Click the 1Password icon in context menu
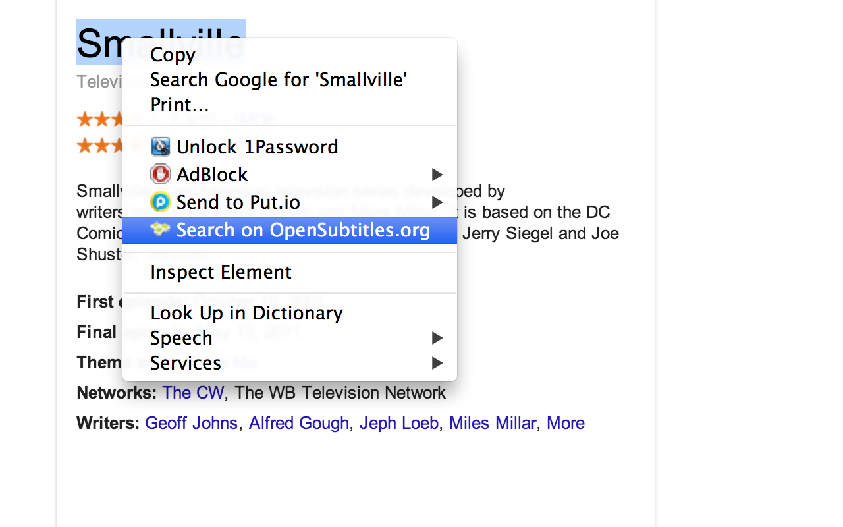The width and height of the screenshot is (843, 527). [161, 146]
